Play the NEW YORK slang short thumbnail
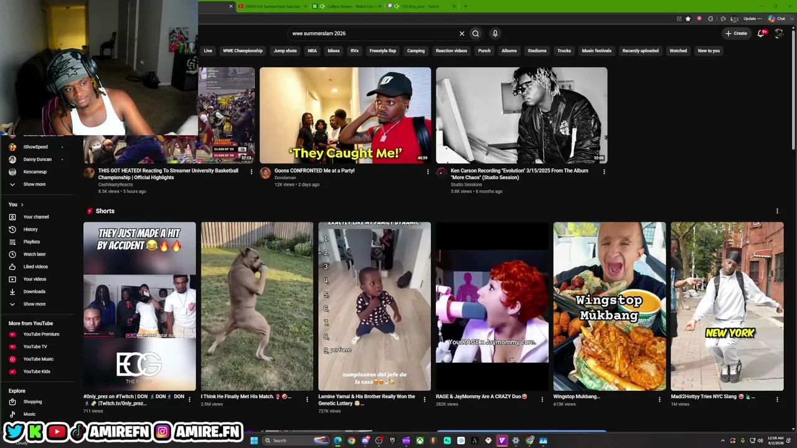Screen dimensions: 797x448 [727, 306]
